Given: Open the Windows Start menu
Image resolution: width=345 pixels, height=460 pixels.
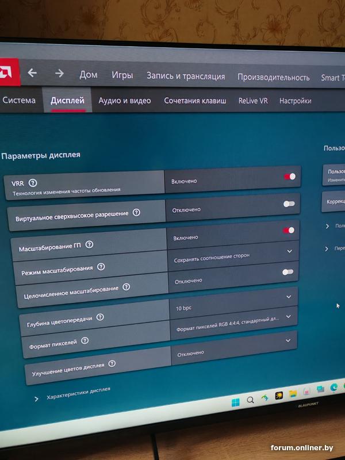Looking at the screenshot, I should click(x=235, y=402).
